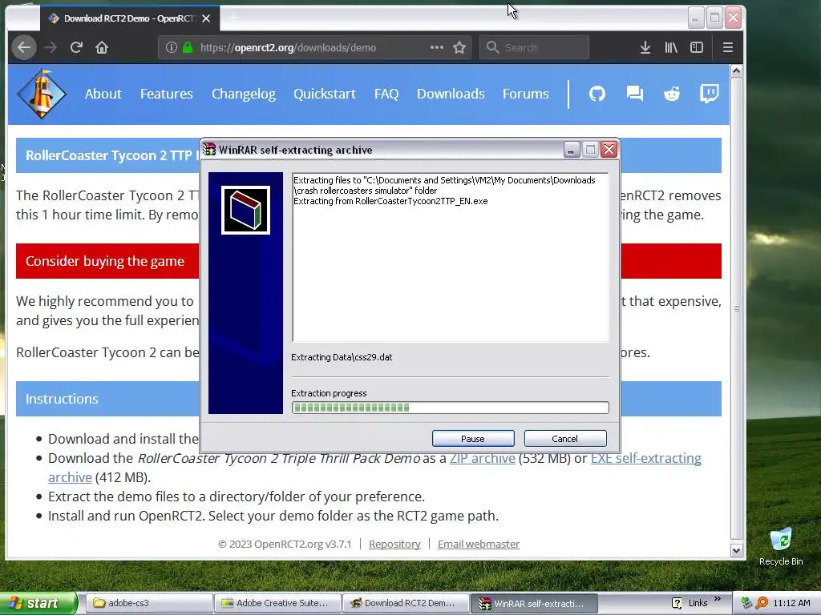Switch to WinRAR self-extracting taskbar item
821x615 pixels.
click(534, 603)
